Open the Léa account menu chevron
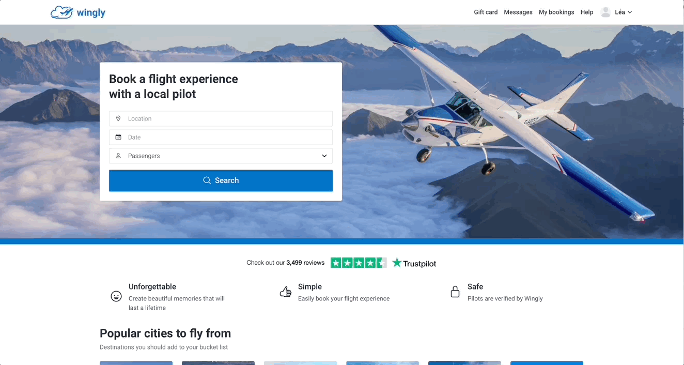 coord(630,12)
